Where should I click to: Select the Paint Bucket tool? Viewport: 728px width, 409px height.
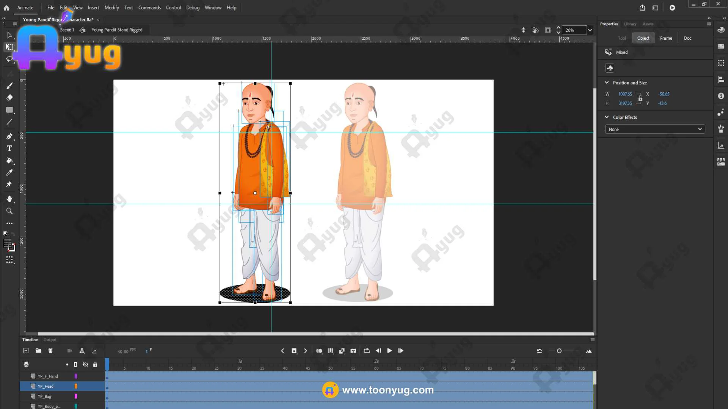coord(9,161)
